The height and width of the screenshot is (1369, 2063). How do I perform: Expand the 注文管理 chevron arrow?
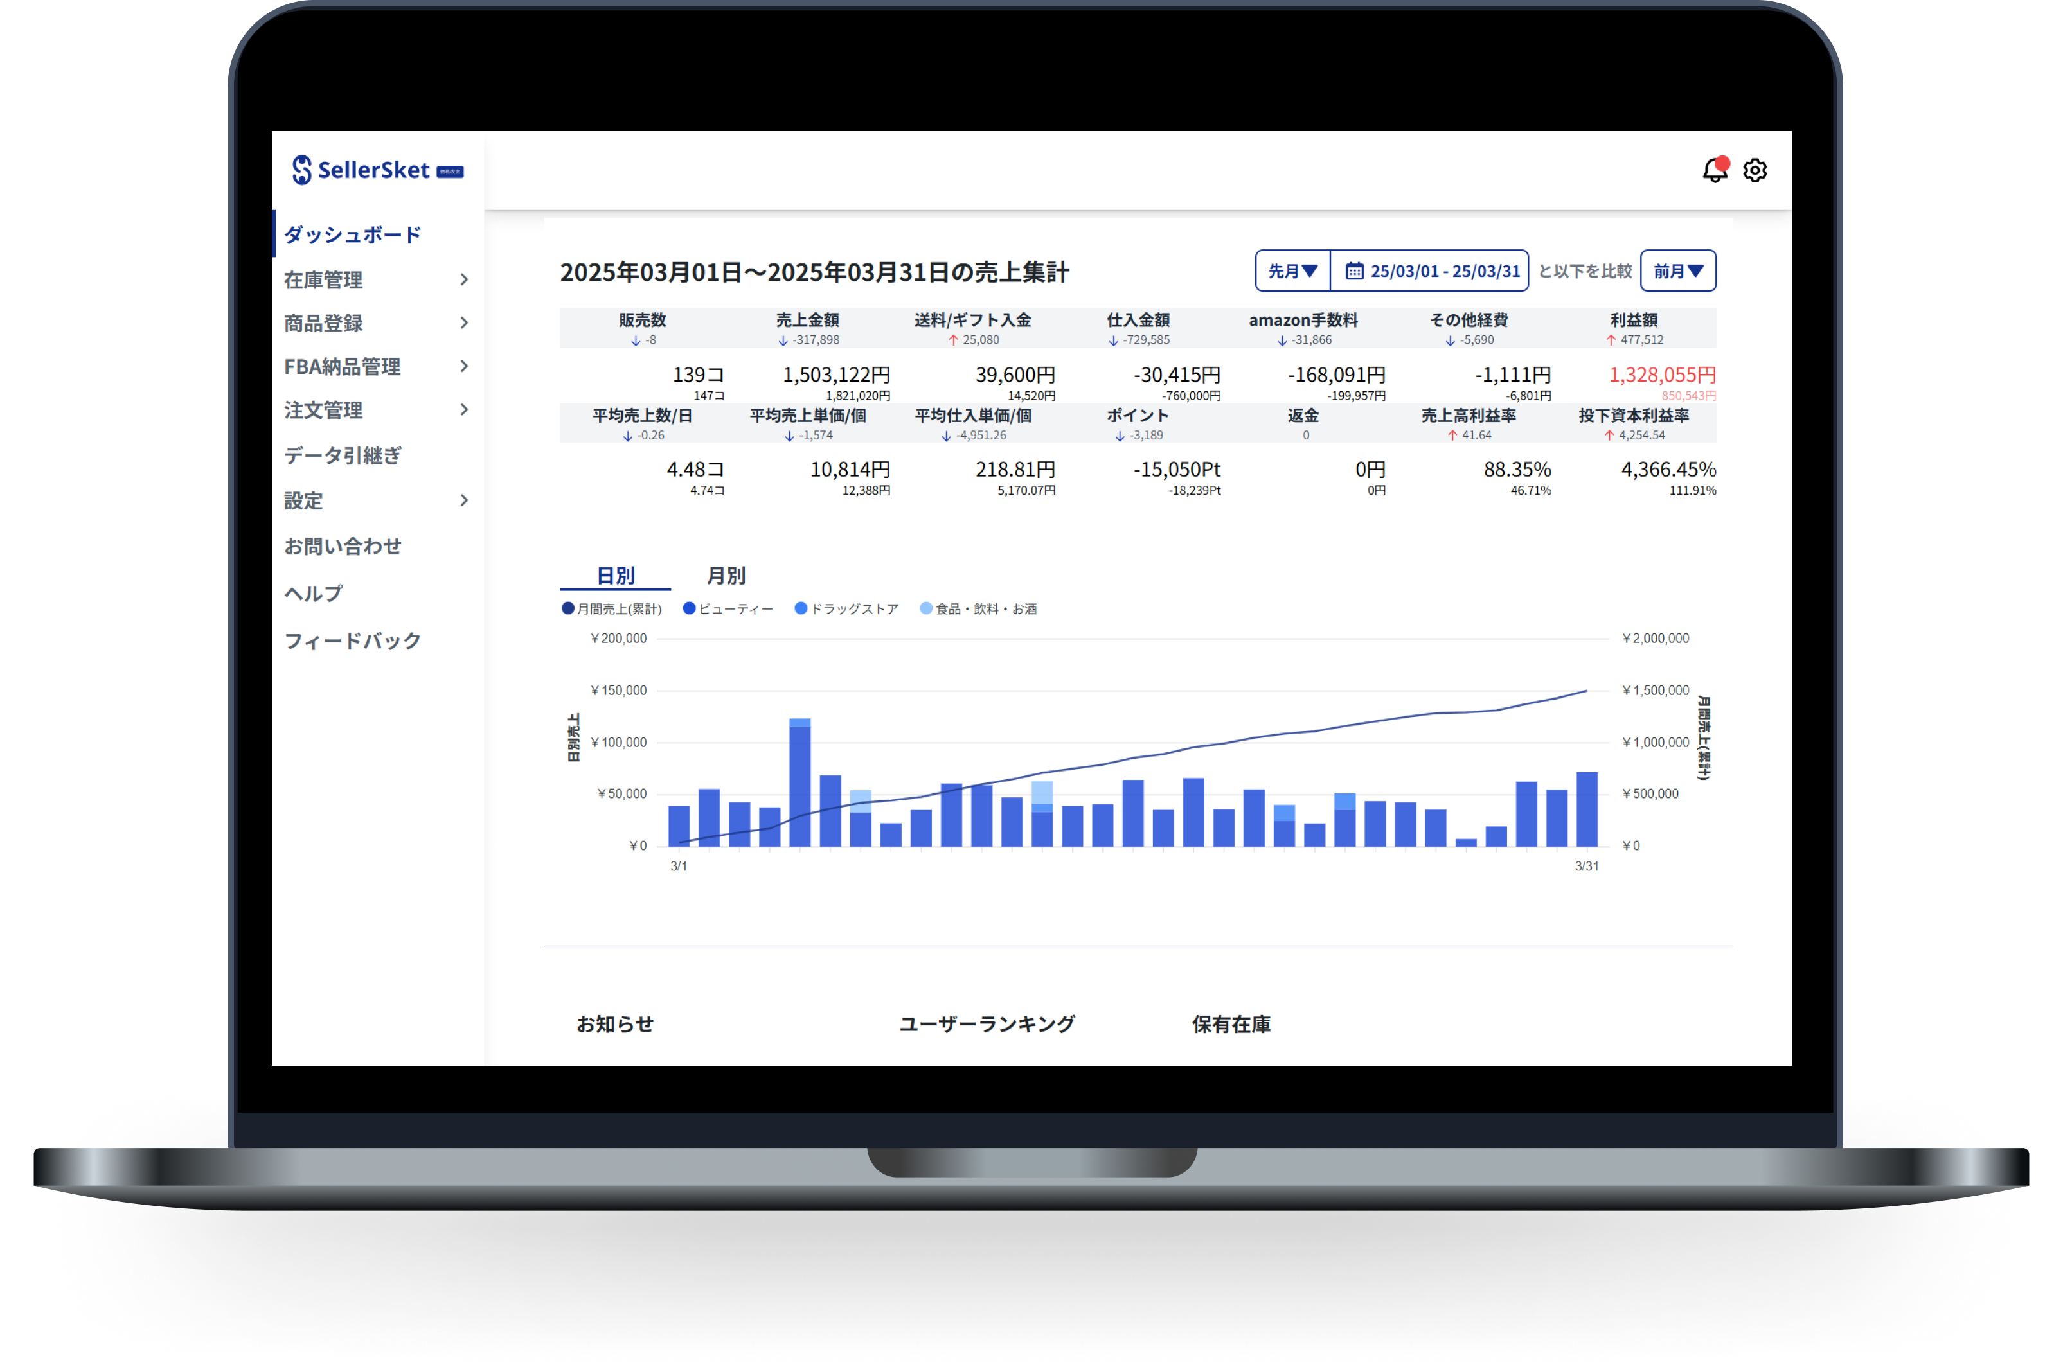(x=464, y=409)
